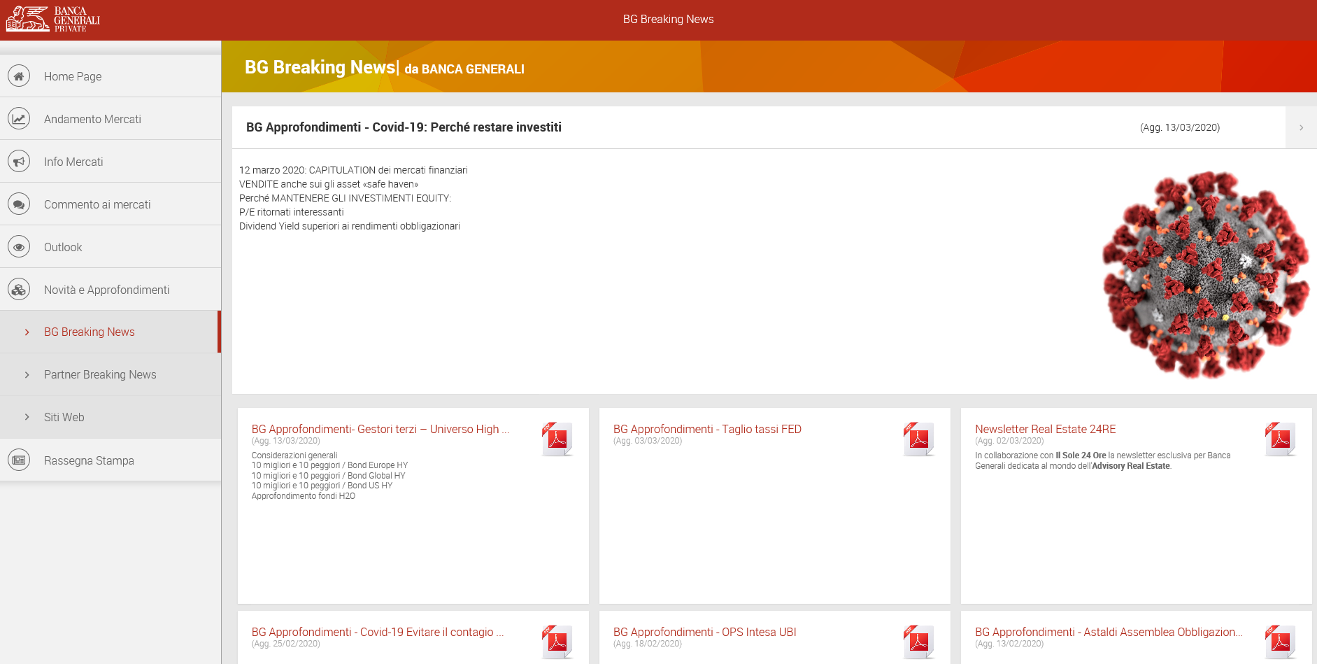
Task: Click text 'Dividend Yield superiori ai rendimenti obbligazionari'
Action: click(x=350, y=226)
